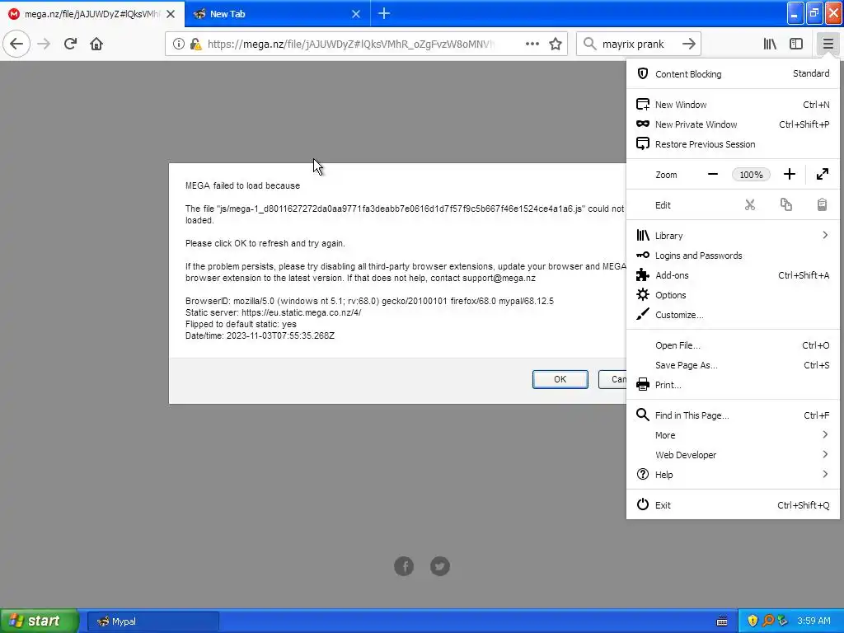
Task: Click OK in the MEGA error dialog
Action: click(560, 379)
